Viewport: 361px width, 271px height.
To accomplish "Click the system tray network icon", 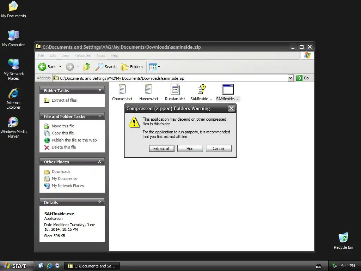I will coord(335,266).
